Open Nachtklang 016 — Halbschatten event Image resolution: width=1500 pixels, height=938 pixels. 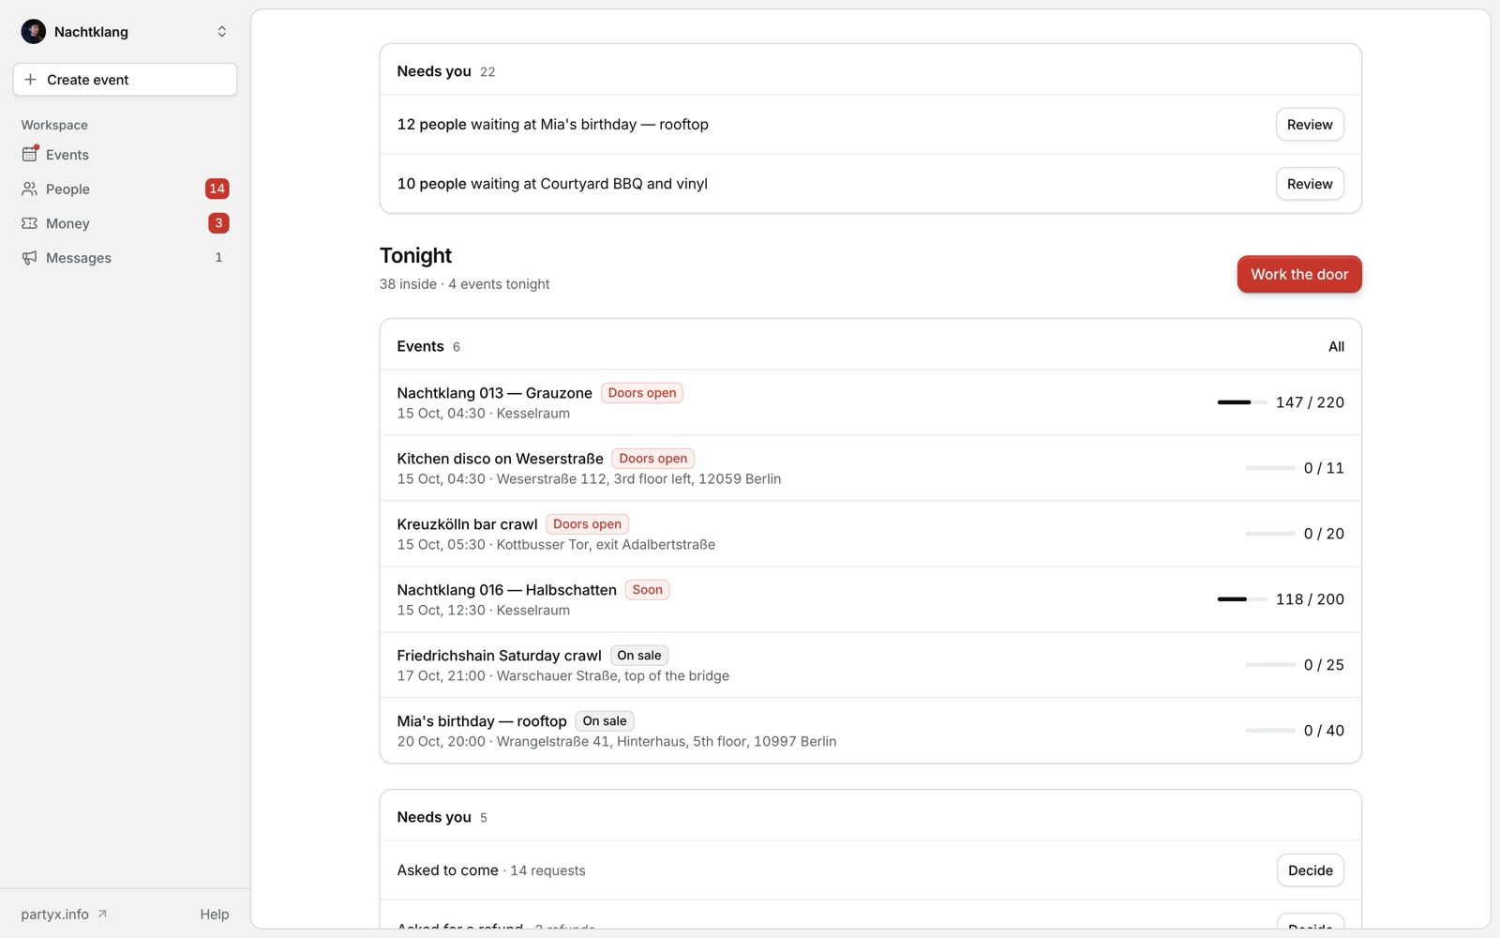coord(870,599)
